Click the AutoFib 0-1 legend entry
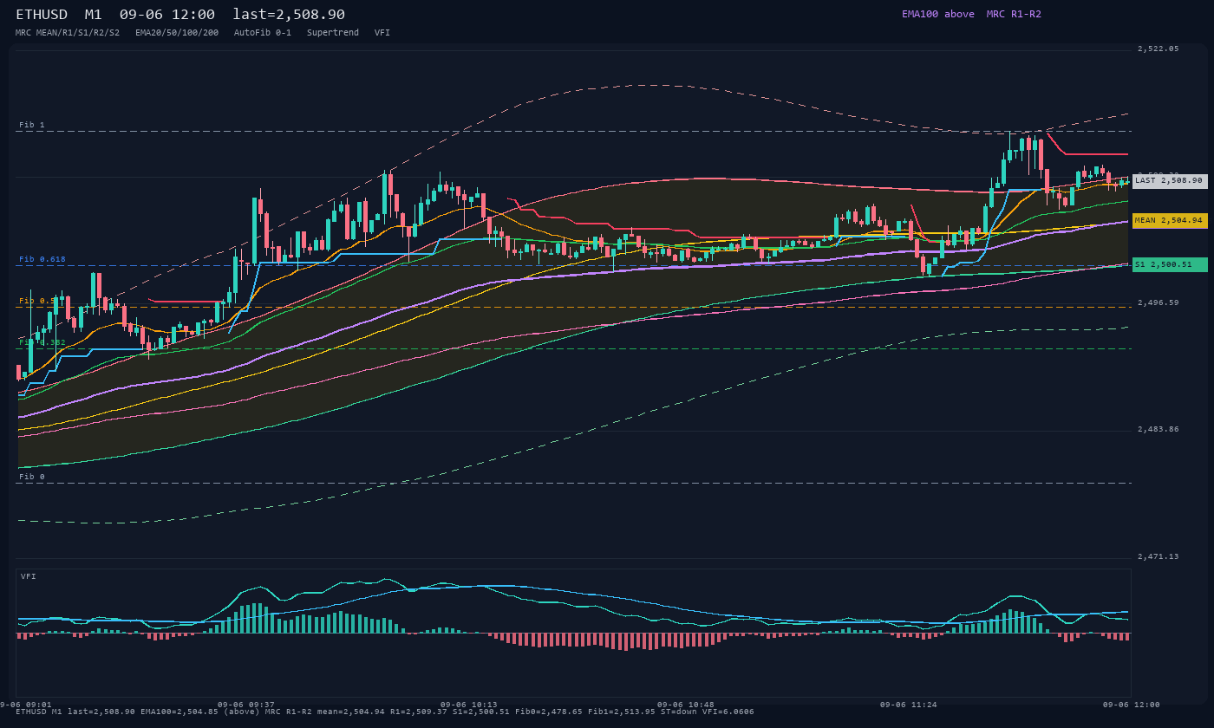 [x=263, y=32]
